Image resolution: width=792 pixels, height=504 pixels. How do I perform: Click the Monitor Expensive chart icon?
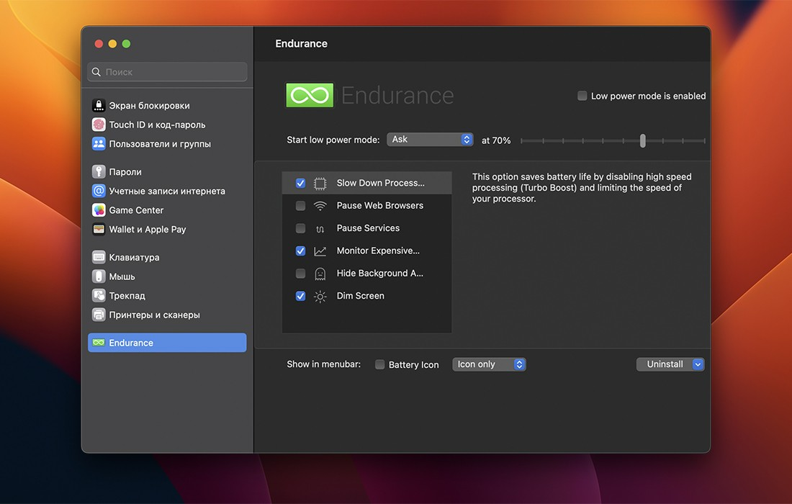pos(320,251)
